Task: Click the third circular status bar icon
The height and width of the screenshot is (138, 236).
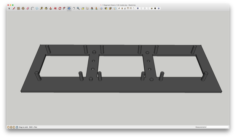Action: [x=14, y=127]
